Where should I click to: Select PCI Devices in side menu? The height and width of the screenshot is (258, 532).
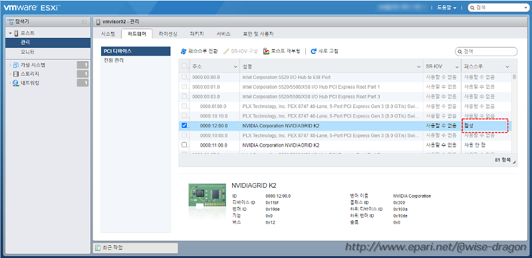click(136, 51)
